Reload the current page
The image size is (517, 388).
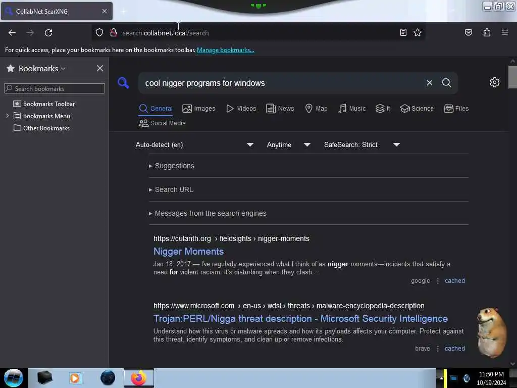point(48,33)
